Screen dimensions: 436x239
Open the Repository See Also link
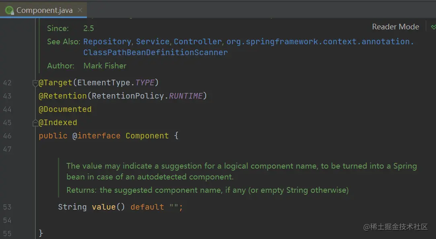[107, 41]
